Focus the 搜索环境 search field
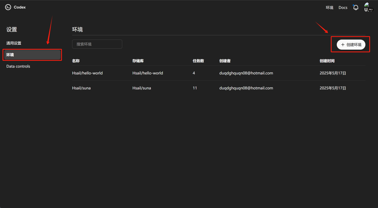This screenshot has width=378, height=208. pyautogui.click(x=97, y=44)
